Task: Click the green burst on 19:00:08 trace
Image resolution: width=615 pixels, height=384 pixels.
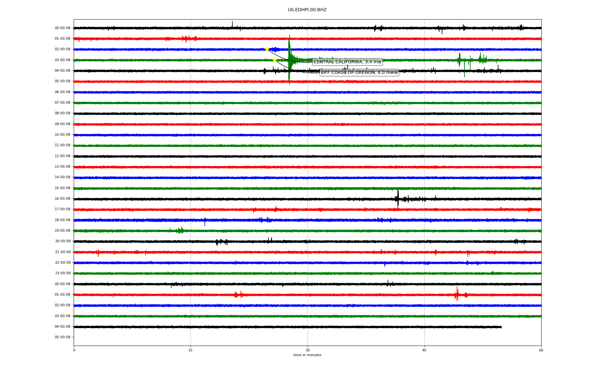Action: pyautogui.click(x=181, y=230)
